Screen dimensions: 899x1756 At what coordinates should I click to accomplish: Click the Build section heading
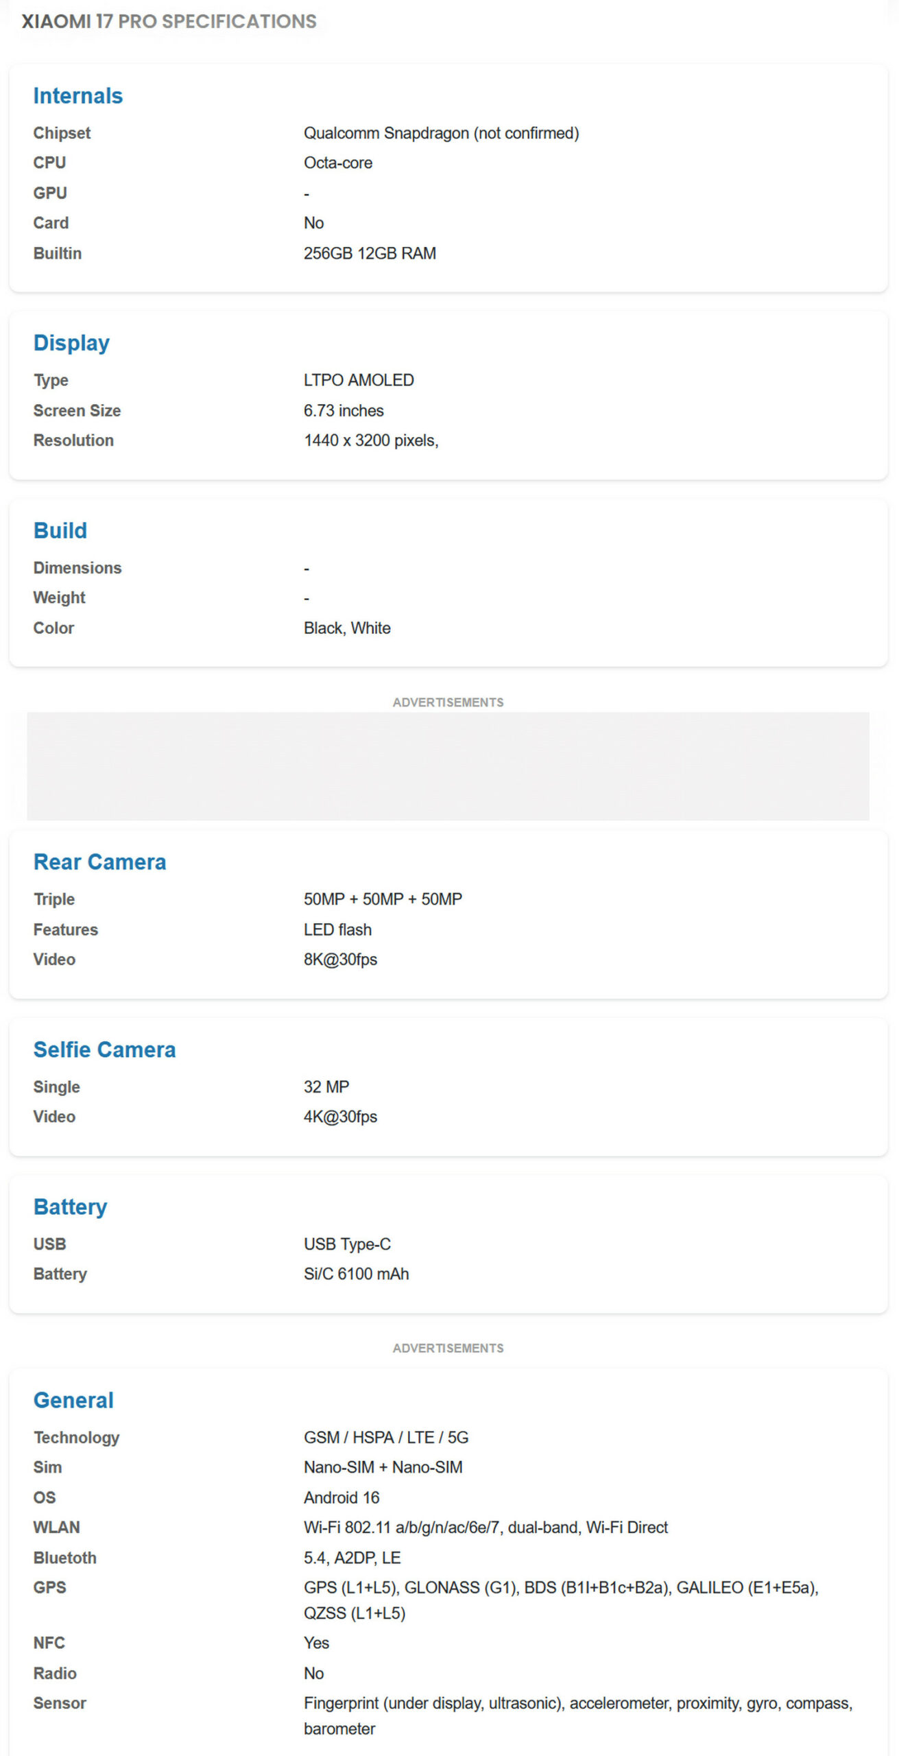point(60,530)
